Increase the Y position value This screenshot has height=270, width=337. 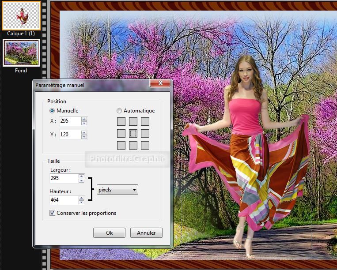(x=84, y=132)
